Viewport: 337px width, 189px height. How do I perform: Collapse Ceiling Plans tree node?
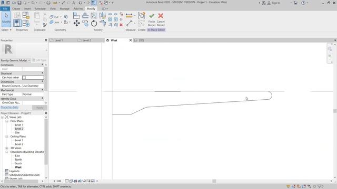(7, 136)
